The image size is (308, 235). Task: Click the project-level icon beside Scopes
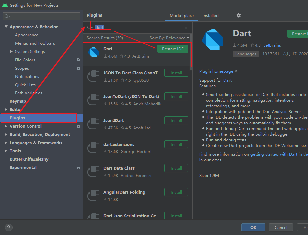pyautogui.click(x=78, y=68)
